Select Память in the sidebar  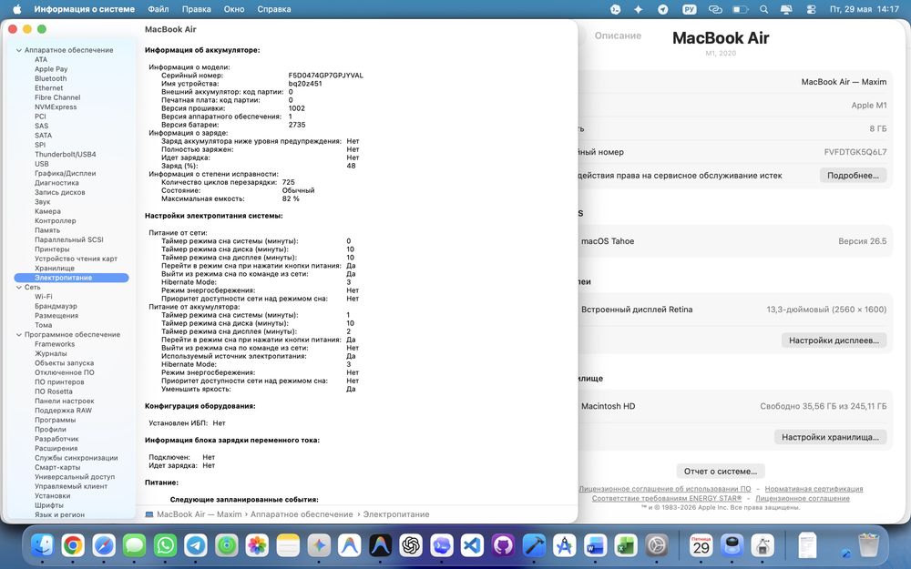click(x=47, y=230)
